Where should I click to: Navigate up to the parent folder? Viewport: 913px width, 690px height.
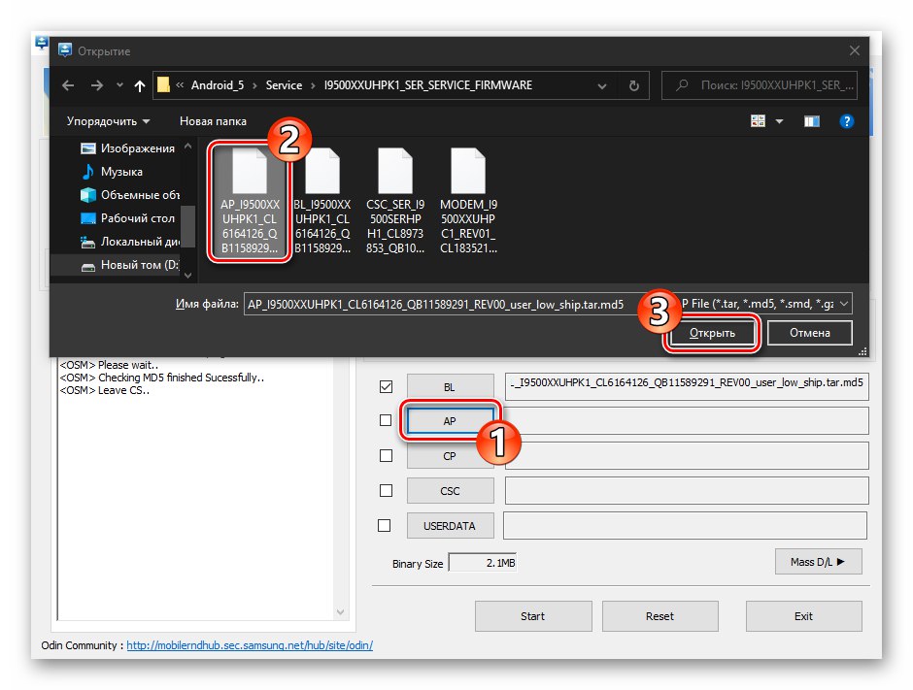coord(139,85)
